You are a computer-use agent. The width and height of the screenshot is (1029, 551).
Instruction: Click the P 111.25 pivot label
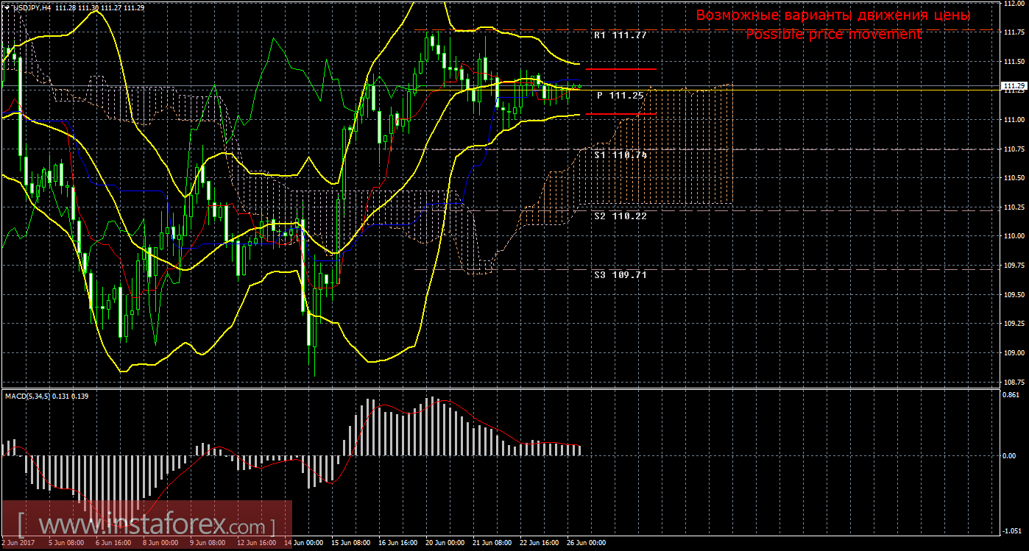pos(620,96)
